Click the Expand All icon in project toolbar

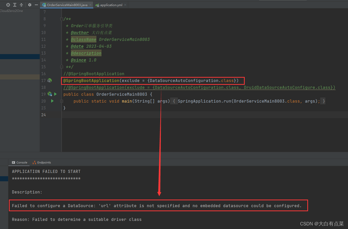(x=15, y=5)
